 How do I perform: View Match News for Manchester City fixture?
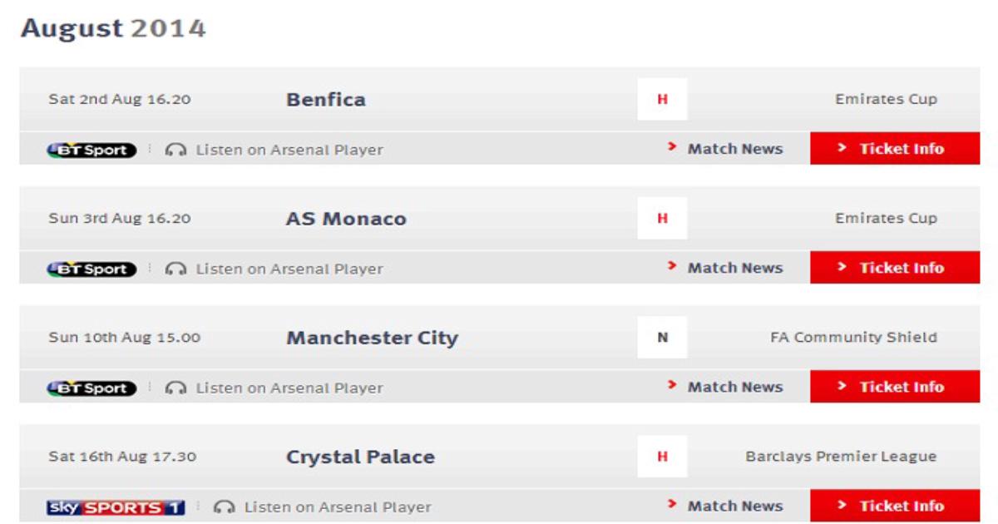(725, 387)
